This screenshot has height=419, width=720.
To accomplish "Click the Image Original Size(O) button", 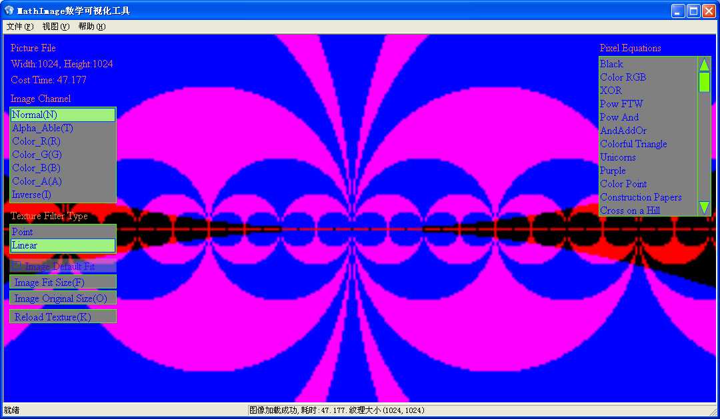I will pos(63,298).
